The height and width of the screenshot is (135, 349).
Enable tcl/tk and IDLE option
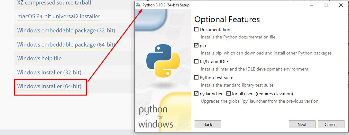tap(197, 62)
